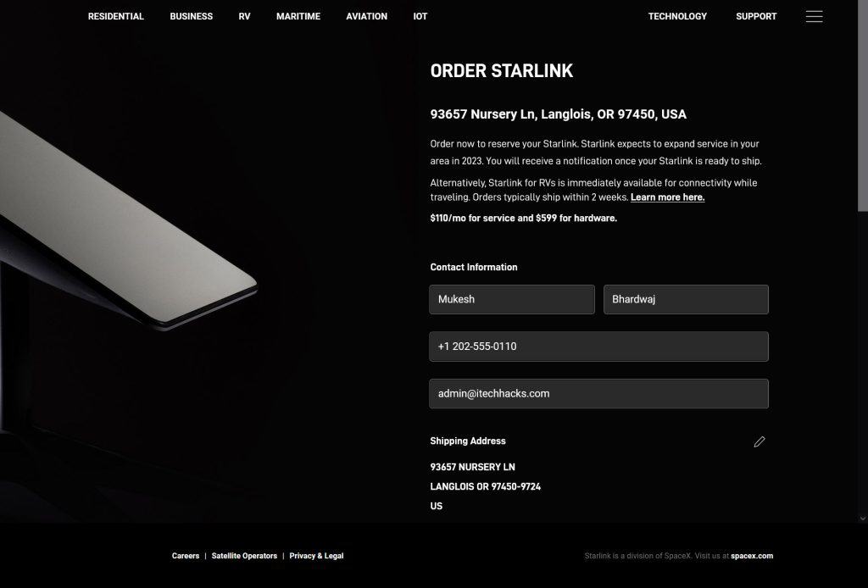868x588 pixels.
Task: Open the Careers footer link
Action: pyautogui.click(x=186, y=556)
